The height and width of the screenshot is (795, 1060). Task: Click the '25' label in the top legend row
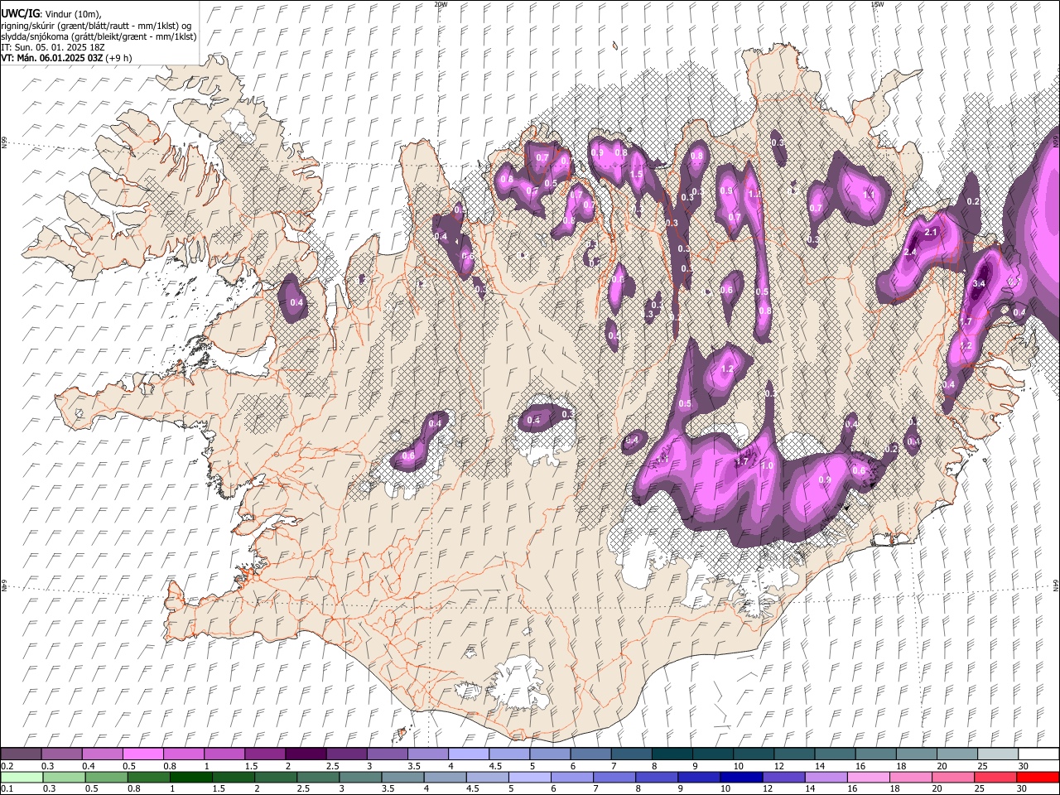(982, 766)
